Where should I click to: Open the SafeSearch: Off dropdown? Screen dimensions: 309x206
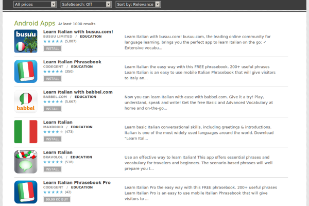[x=86, y=4]
